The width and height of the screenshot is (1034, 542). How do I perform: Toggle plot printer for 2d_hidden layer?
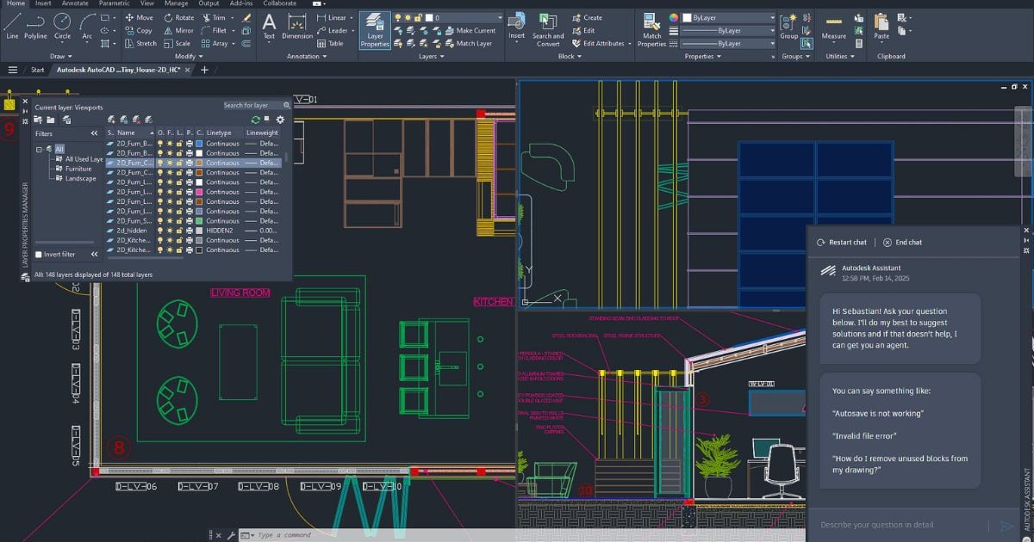tap(189, 231)
